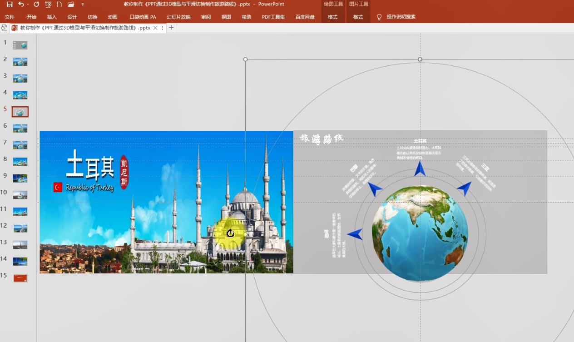Open the 视图 tab
Image resolution: width=574 pixels, height=342 pixels.
point(226,17)
